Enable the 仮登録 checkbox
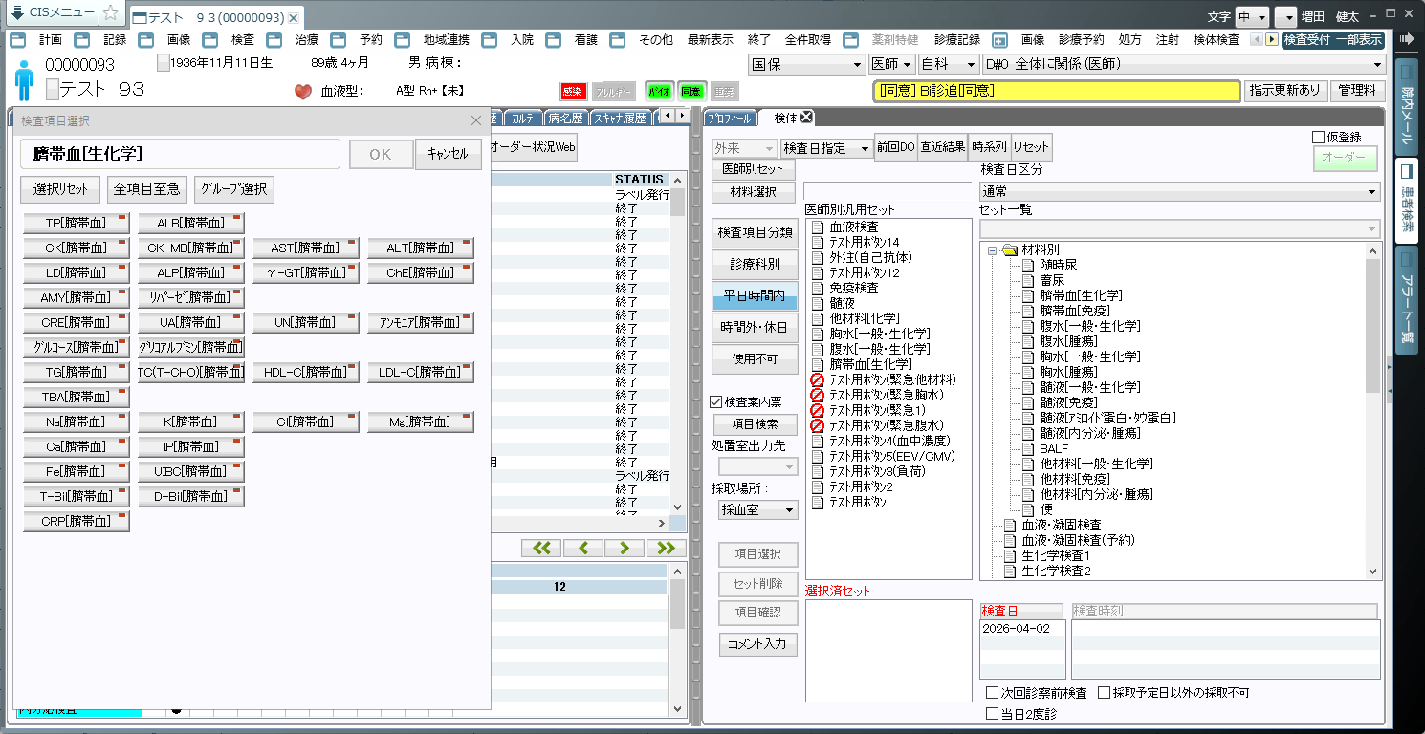The height and width of the screenshot is (734, 1425). 1319,138
